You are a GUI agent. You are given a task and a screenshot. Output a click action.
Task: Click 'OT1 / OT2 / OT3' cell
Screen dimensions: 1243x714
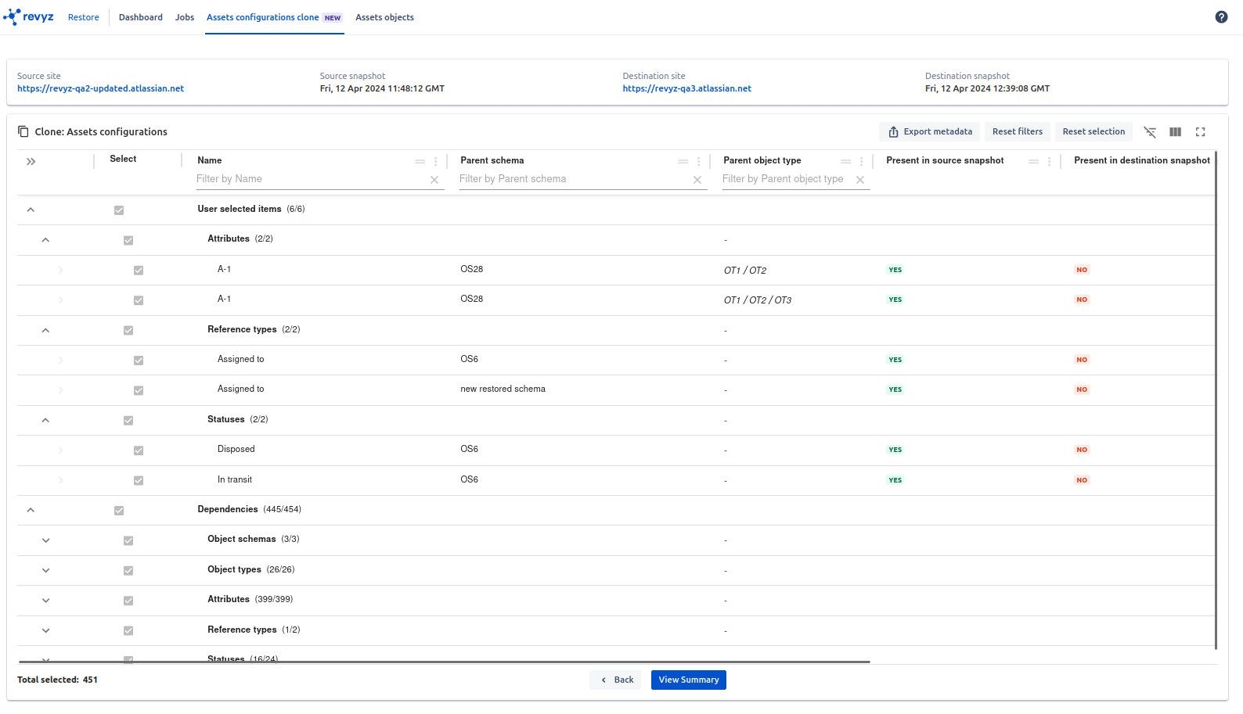tap(758, 300)
